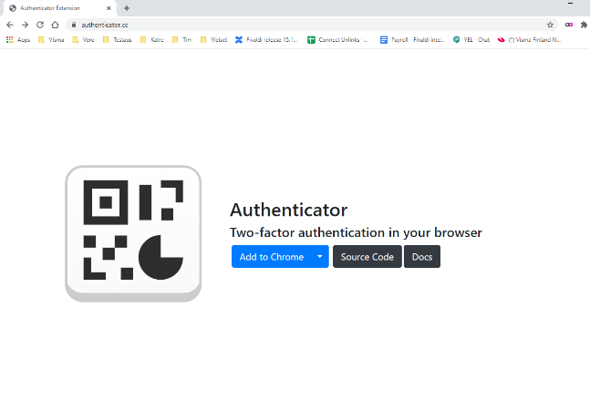The height and width of the screenshot is (400, 590).
Task: Open the Apps shortcut in bookmarks bar
Action: 18,39
